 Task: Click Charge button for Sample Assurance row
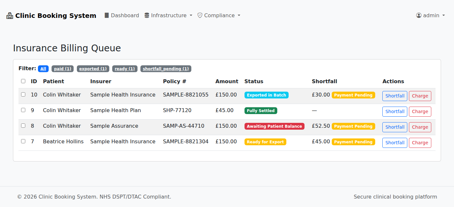tap(420, 127)
